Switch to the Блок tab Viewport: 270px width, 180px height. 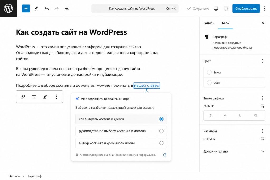pyautogui.click(x=225, y=23)
